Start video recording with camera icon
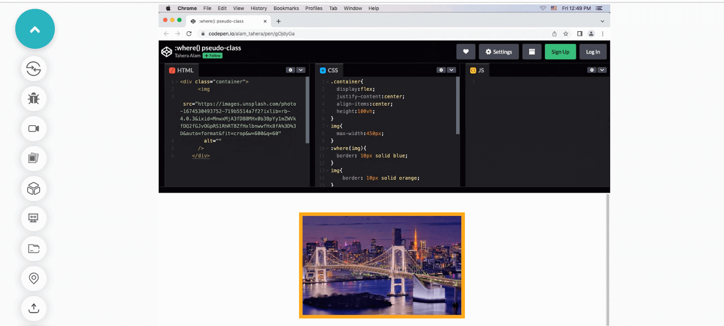 tap(33, 128)
